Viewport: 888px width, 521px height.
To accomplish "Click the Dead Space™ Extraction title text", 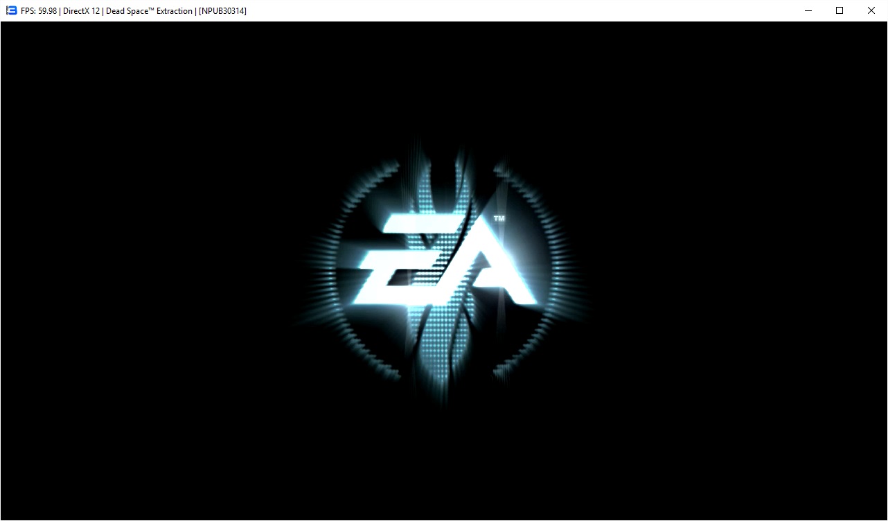I will [149, 11].
